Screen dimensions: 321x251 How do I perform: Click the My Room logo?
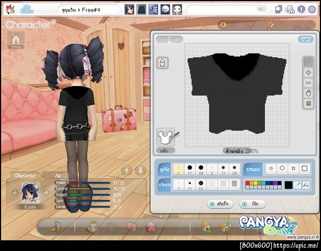click(27, 10)
